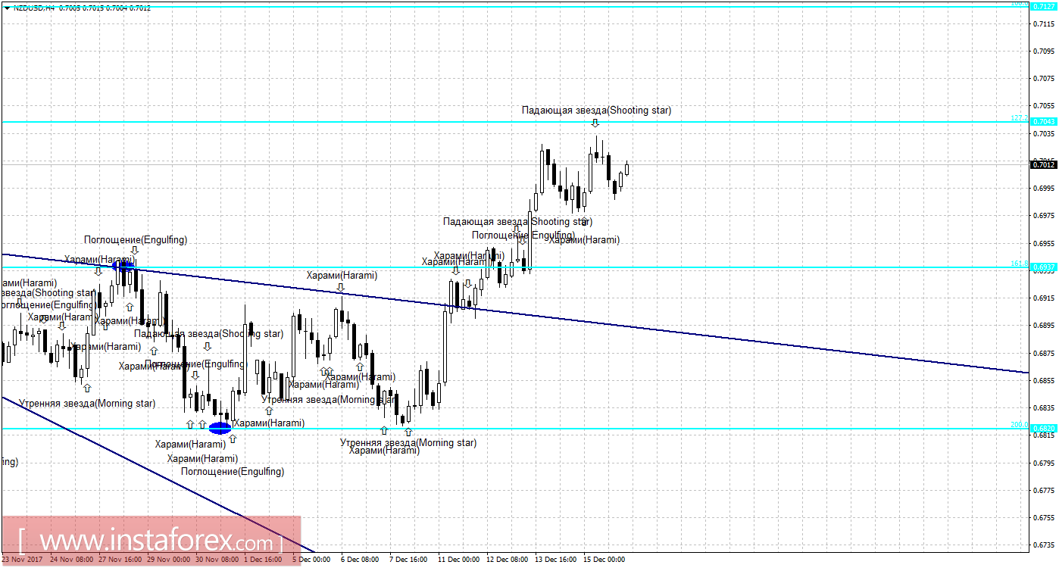Click the 0.6795 price axis label

(1044, 463)
